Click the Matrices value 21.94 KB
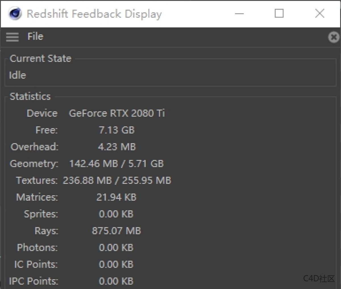Screen dimensions: 341x289 116,197
